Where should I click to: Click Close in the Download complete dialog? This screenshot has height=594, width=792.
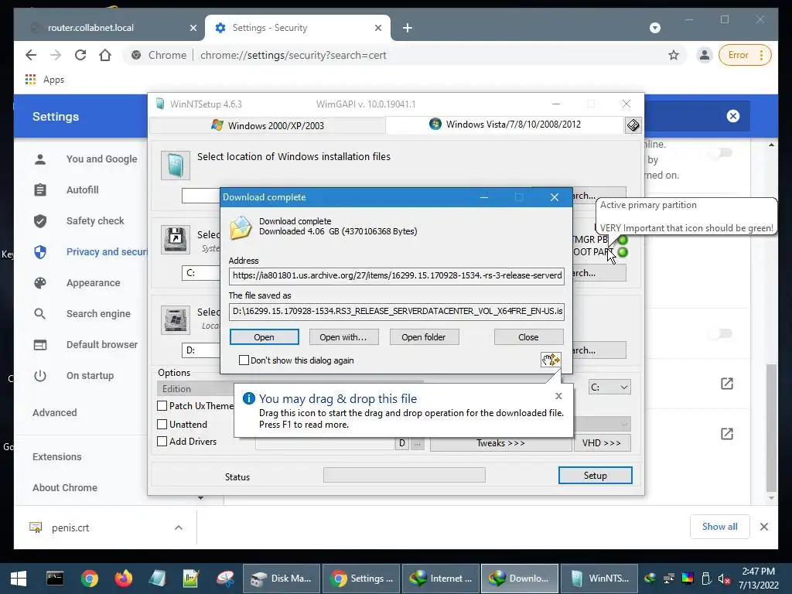click(x=528, y=337)
